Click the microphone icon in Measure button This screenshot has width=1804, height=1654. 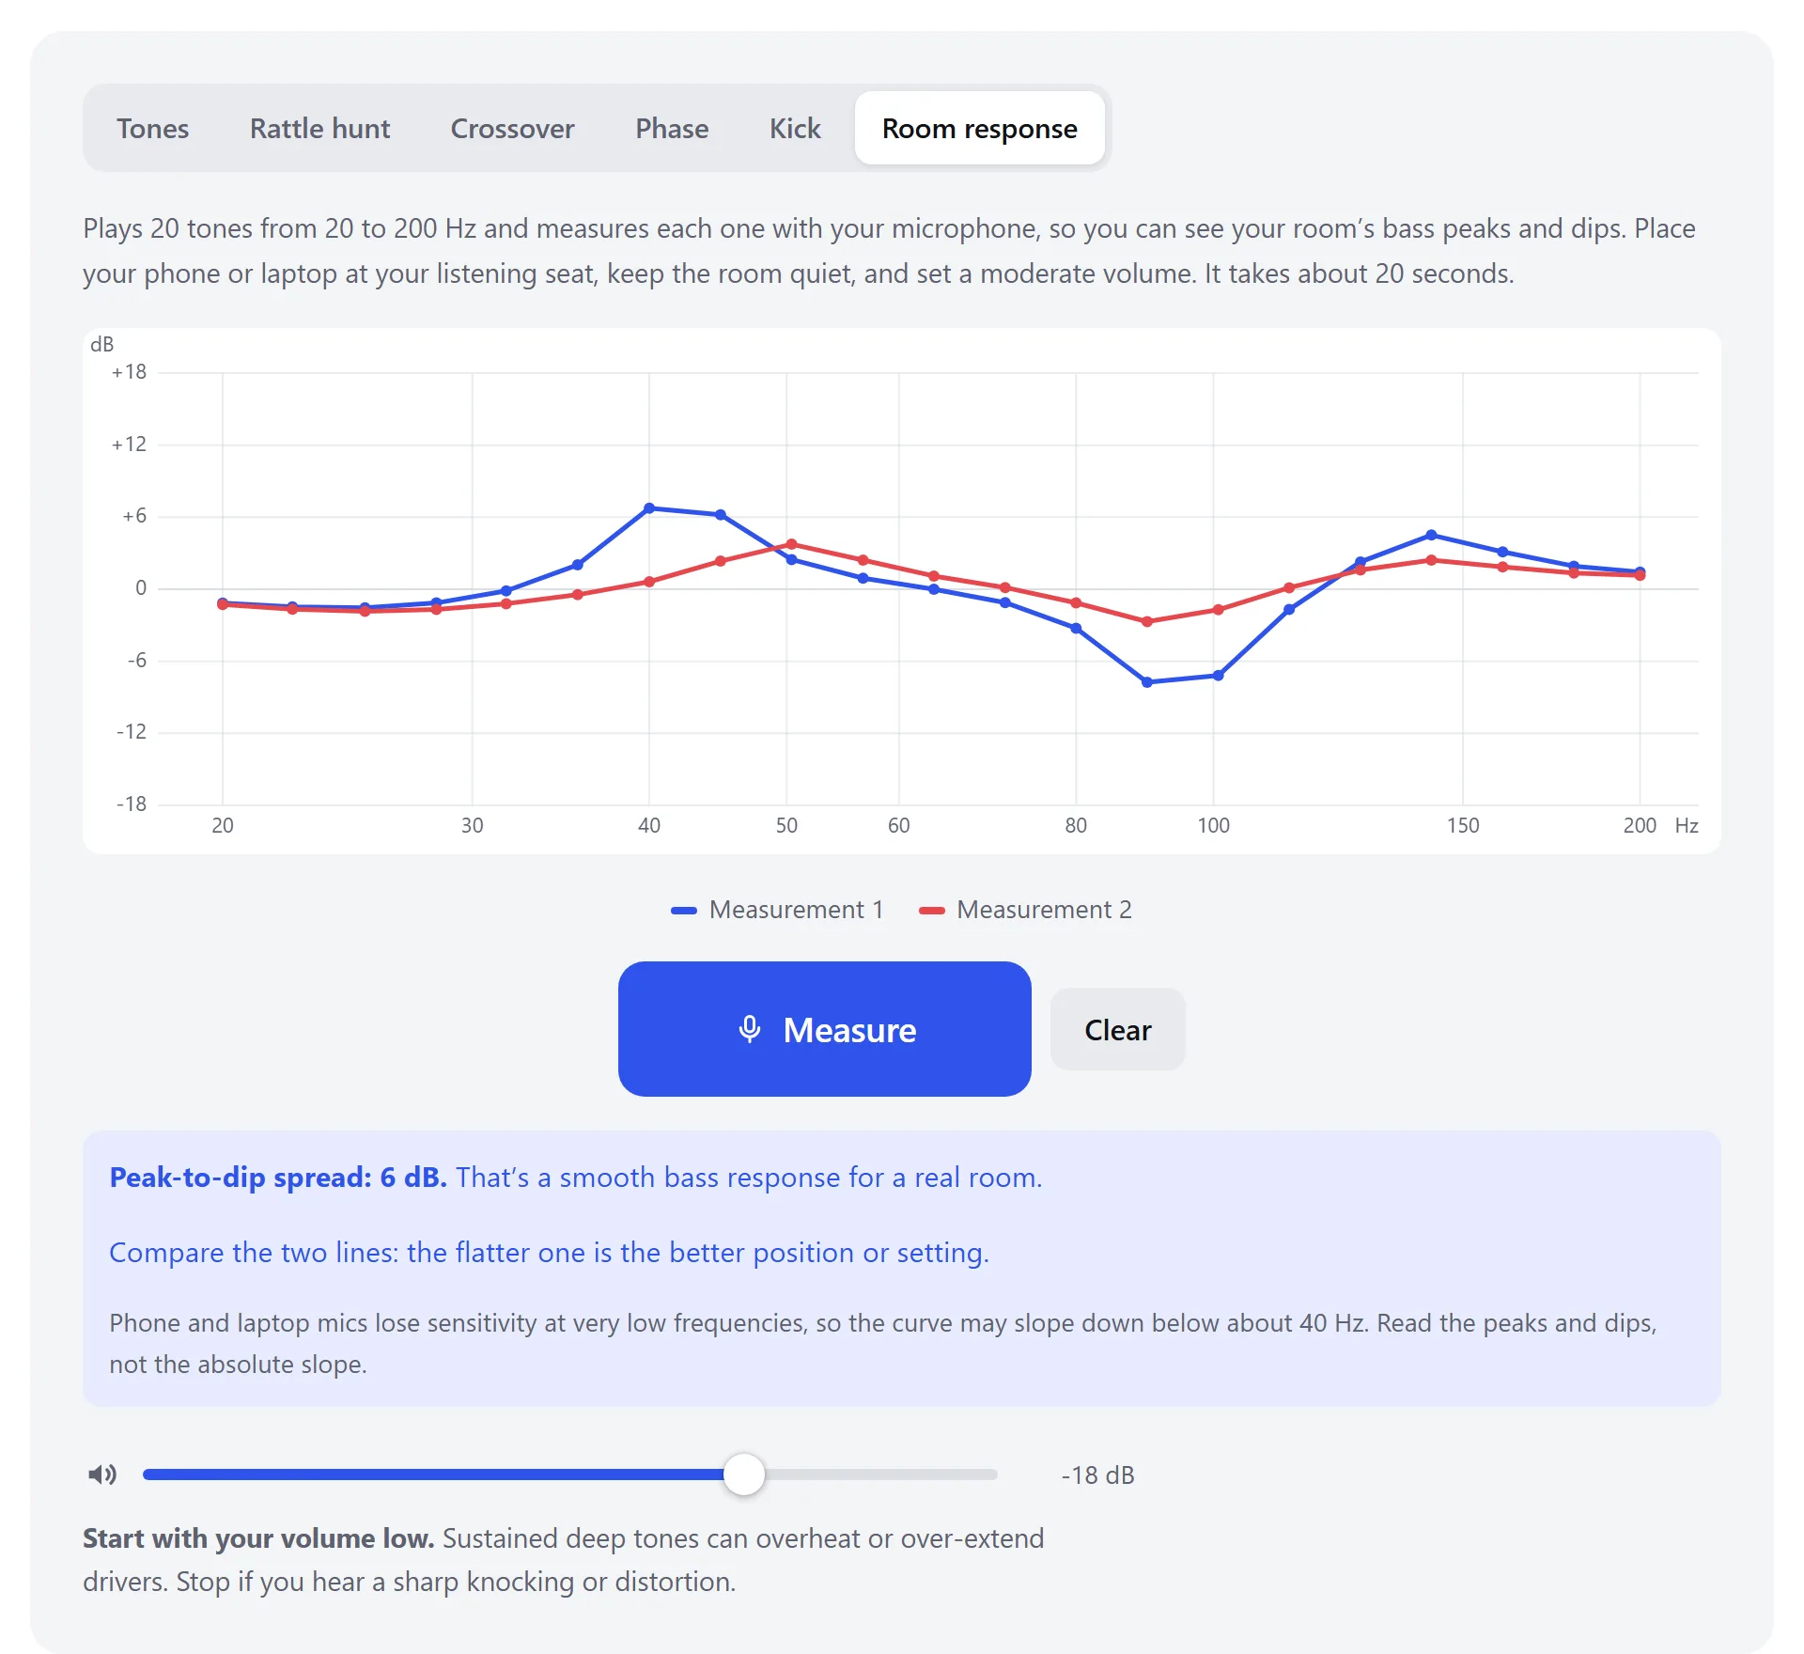(x=750, y=1029)
